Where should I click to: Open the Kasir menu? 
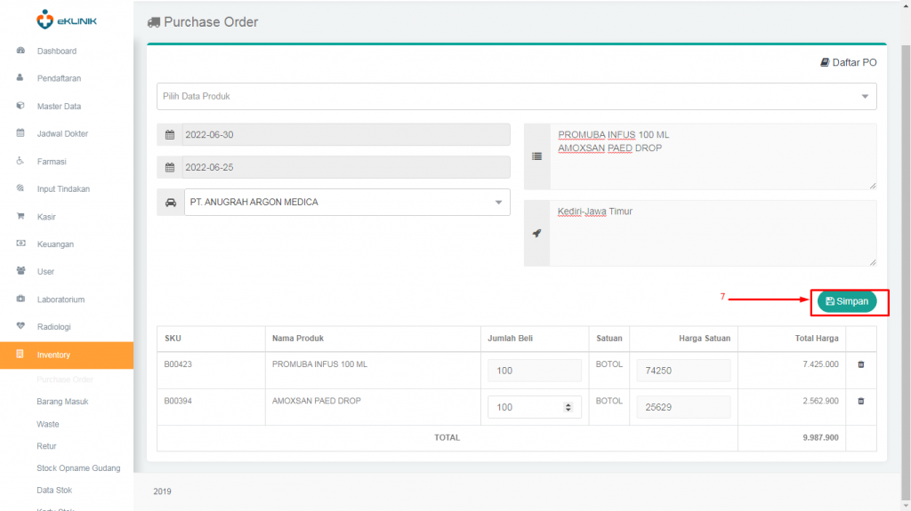46,217
